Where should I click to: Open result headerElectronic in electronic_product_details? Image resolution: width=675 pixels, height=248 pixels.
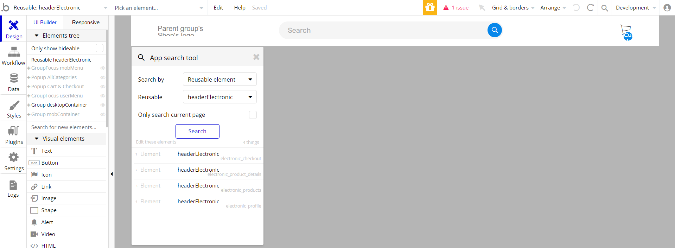click(x=198, y=171)
